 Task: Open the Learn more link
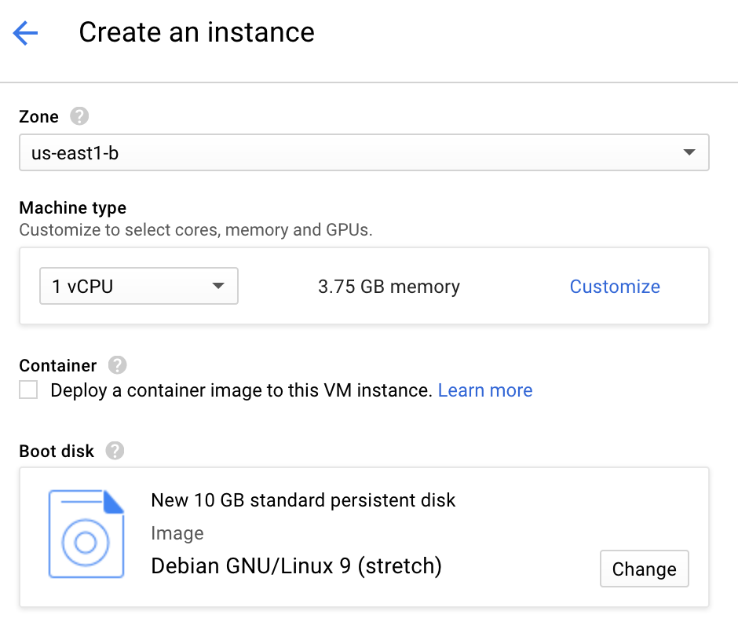[485, 390]
